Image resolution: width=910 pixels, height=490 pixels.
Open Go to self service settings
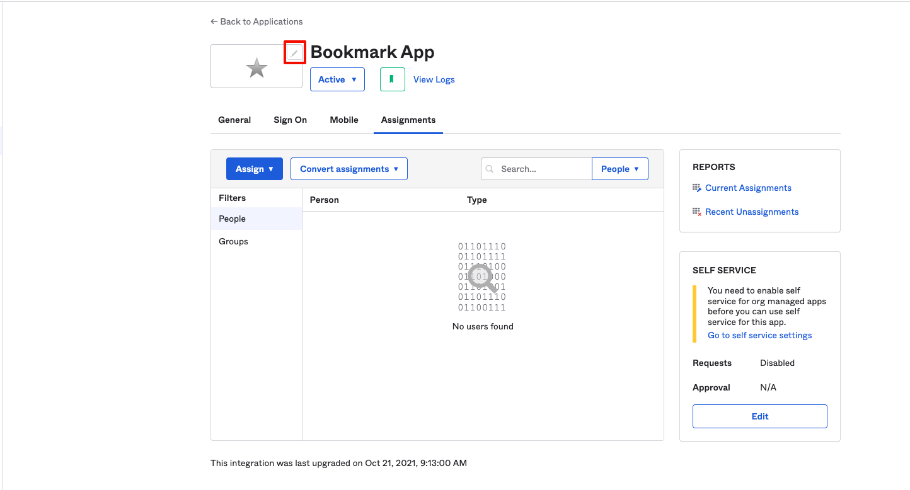click(759, 334)
